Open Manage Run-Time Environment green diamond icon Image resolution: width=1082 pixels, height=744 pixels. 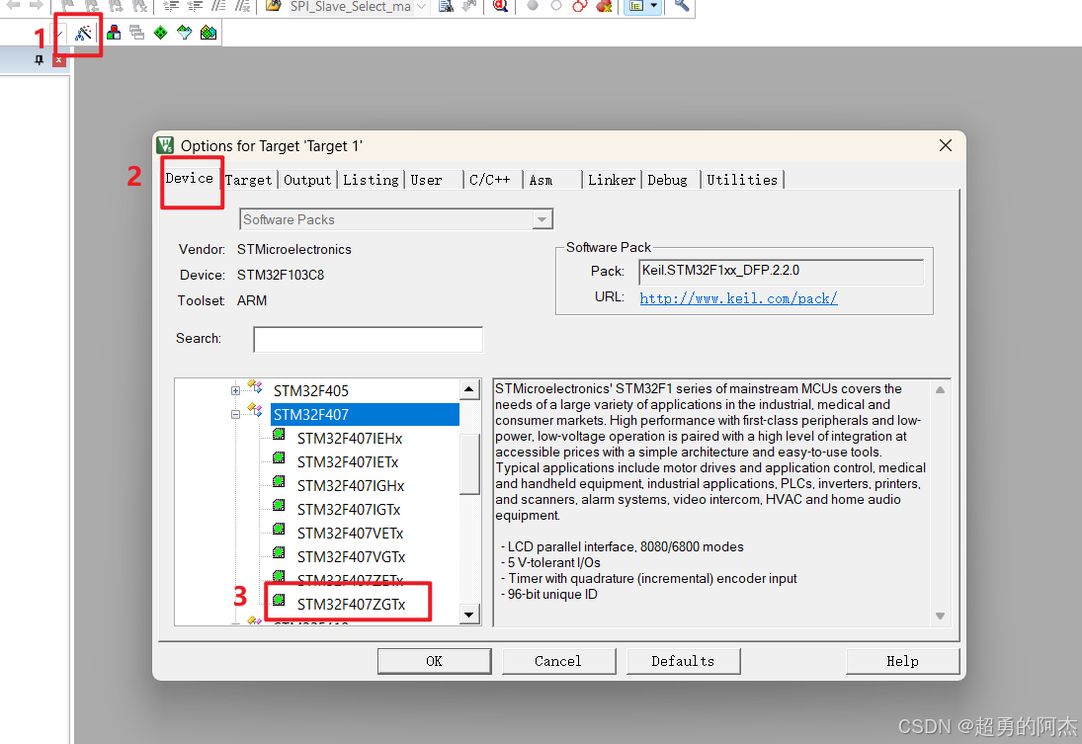(160, 33)
